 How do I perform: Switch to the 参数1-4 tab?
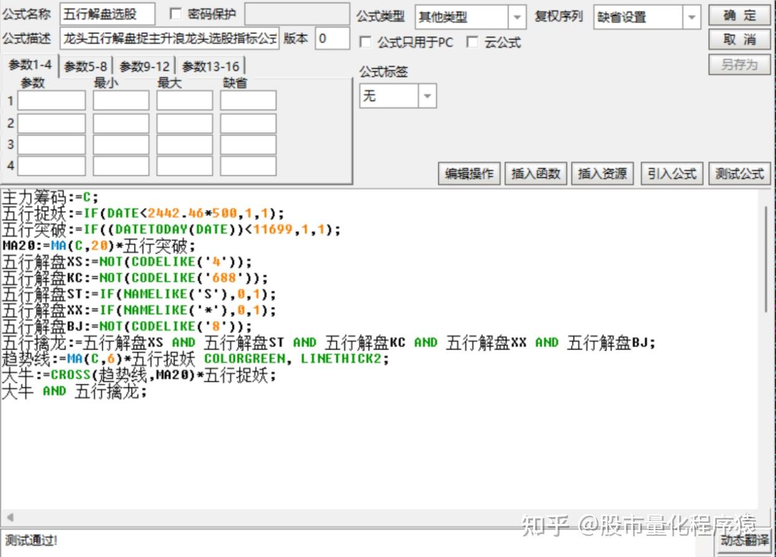point(30,65)
